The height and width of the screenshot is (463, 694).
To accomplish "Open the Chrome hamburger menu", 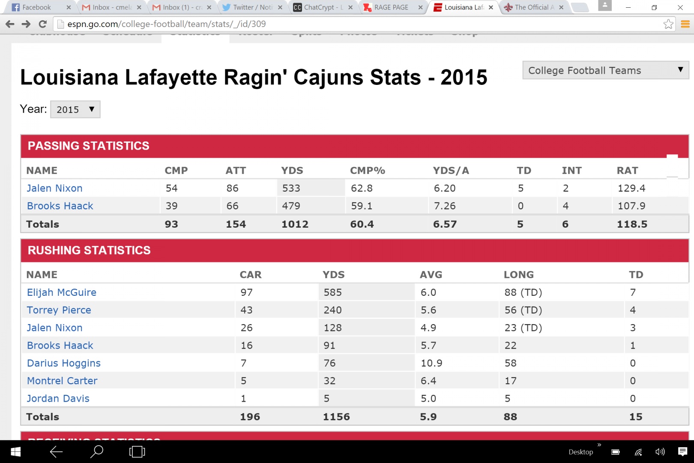I will (685, 24).
